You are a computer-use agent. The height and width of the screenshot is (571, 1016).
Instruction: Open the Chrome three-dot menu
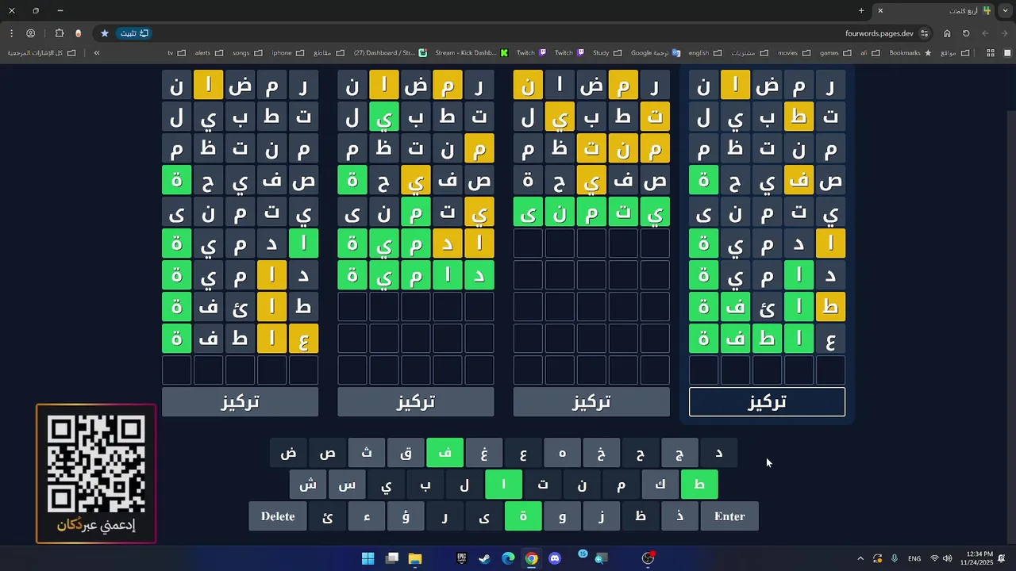[11, 33]
